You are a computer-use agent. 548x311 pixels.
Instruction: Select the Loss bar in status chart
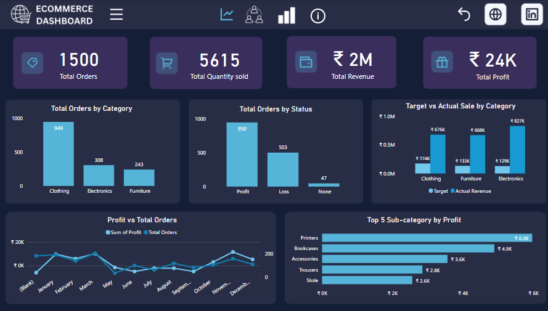point(283,169)
